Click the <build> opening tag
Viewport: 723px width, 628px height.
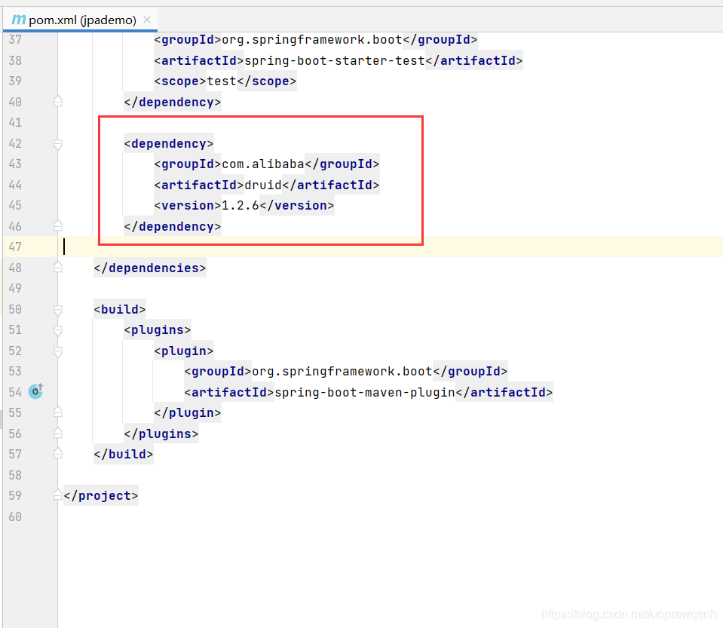120,309
